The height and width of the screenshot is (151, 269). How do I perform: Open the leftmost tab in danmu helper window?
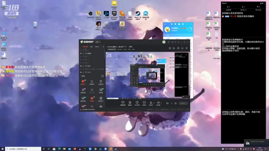(228, 10)
